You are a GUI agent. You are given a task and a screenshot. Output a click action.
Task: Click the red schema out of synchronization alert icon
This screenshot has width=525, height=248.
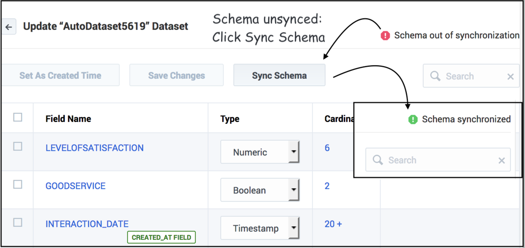pos(385,35)
